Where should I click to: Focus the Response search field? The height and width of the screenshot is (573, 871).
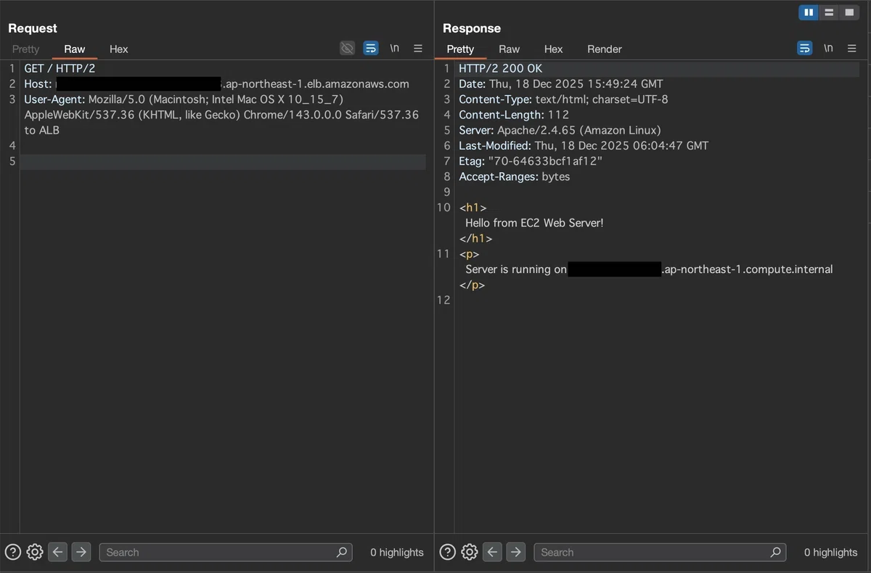pyautogui.click(x=661, y=552)
